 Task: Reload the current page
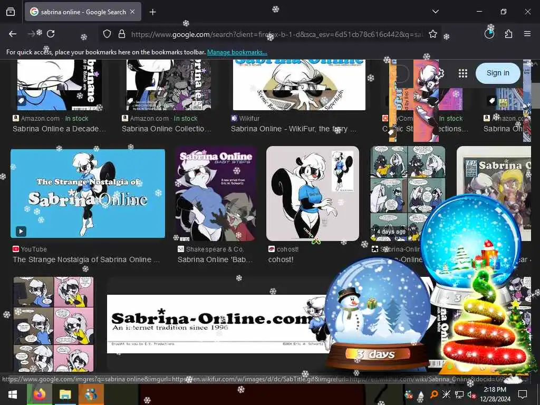[51, 34]
